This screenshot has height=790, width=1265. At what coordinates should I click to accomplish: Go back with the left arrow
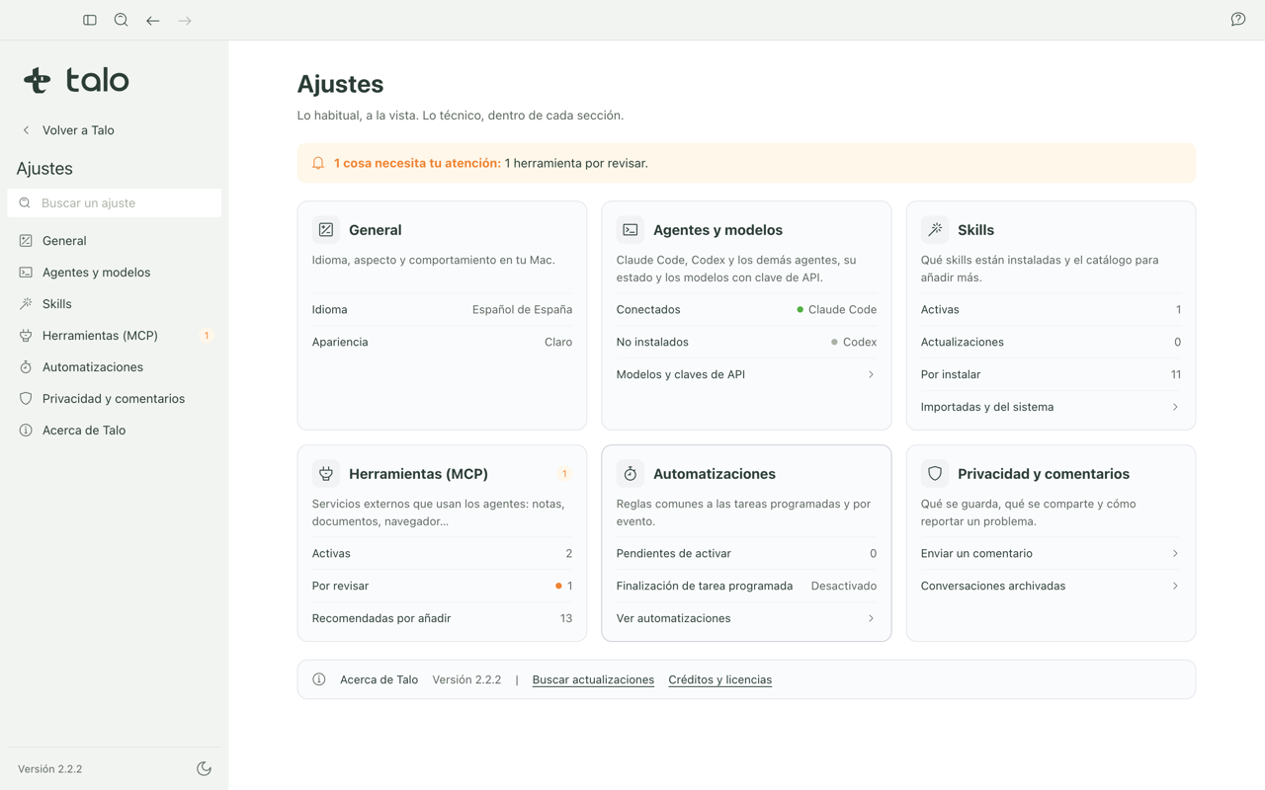[x=153, y=20]
